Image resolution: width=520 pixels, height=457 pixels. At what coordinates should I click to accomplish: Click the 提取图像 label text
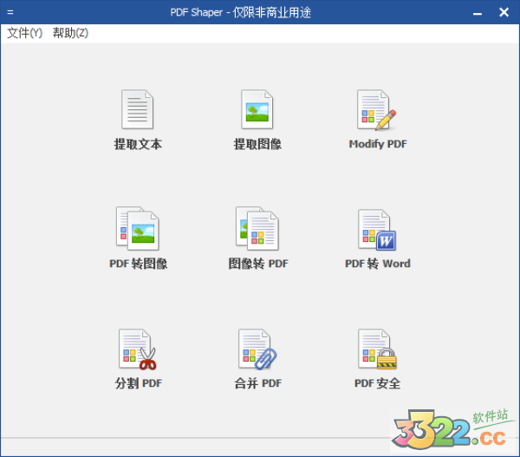click(x=257, y=144)
